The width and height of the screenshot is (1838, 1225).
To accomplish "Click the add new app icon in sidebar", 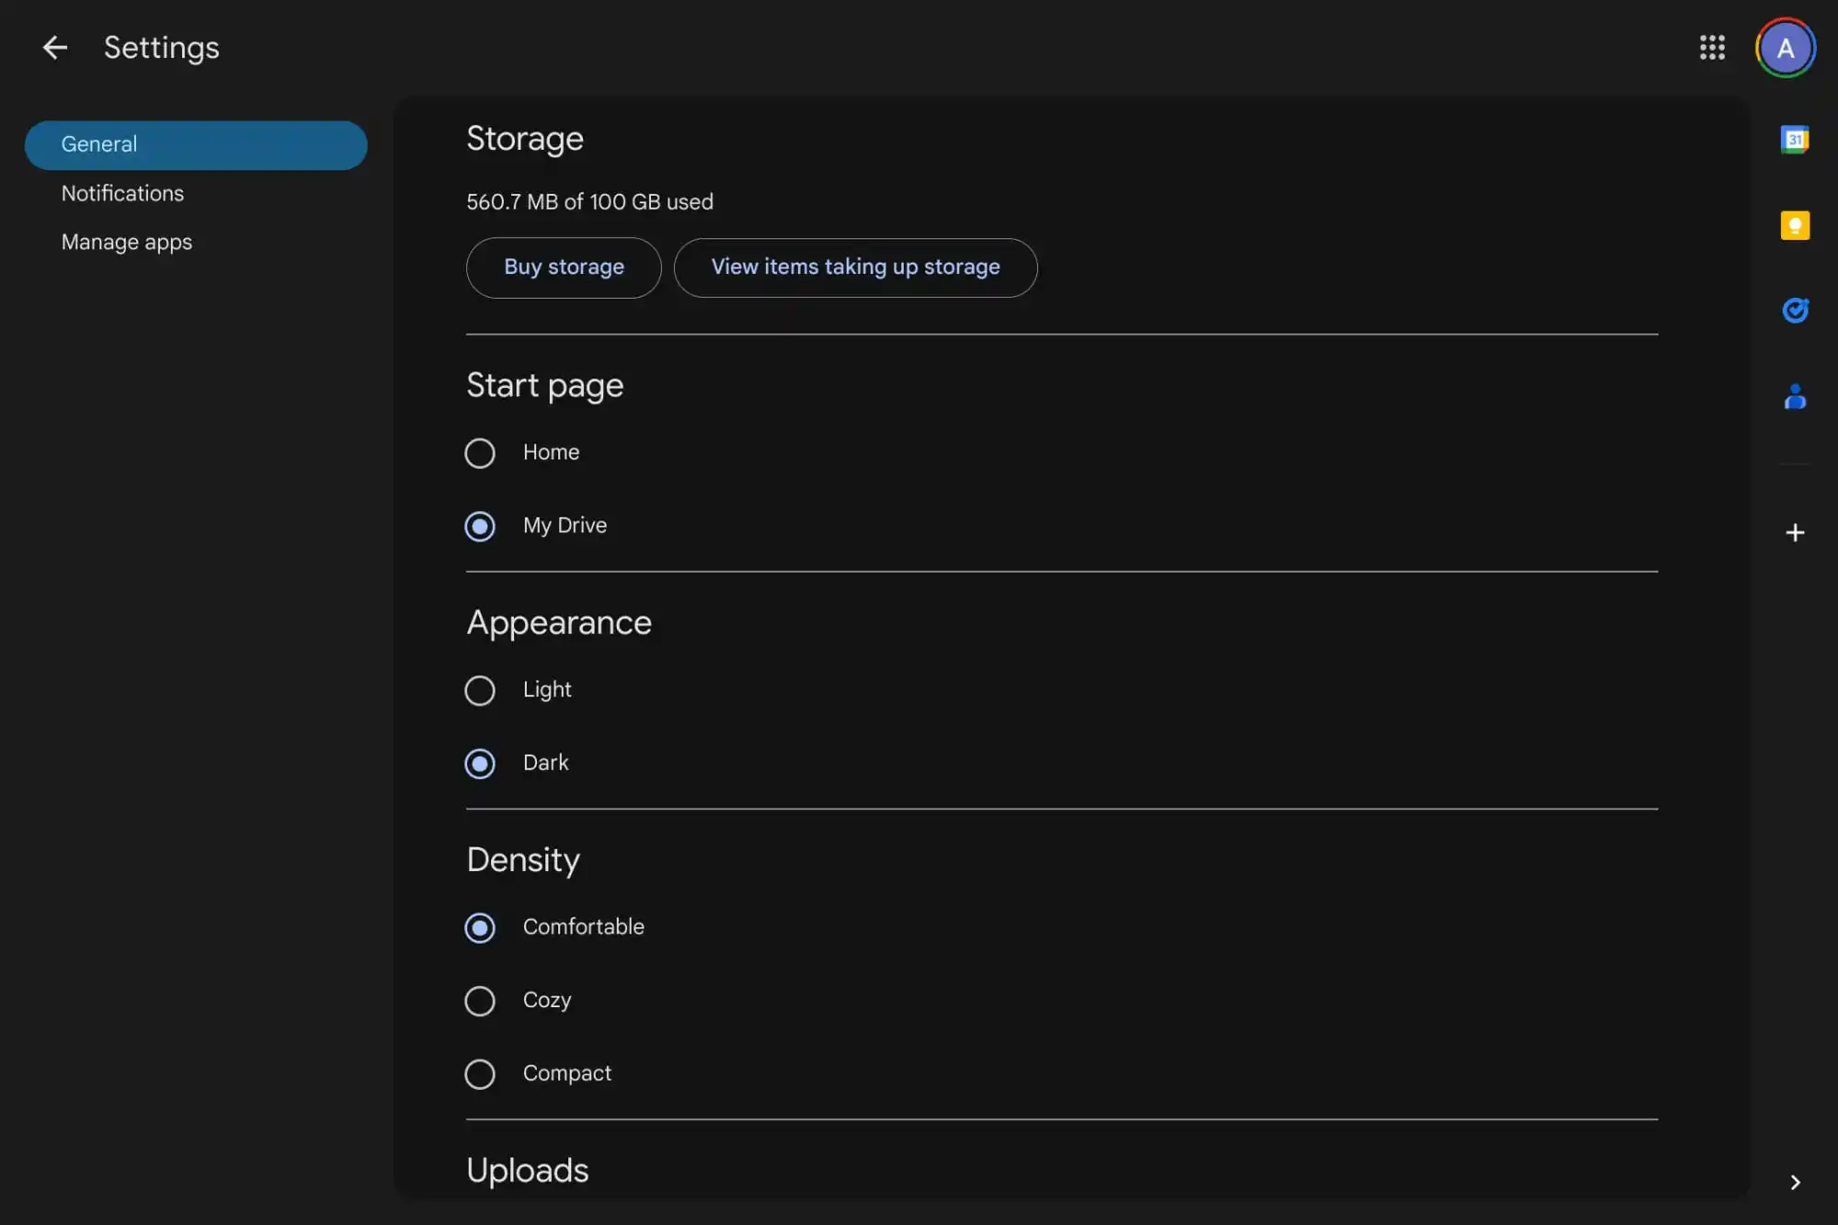I will tap(1796, 532).
